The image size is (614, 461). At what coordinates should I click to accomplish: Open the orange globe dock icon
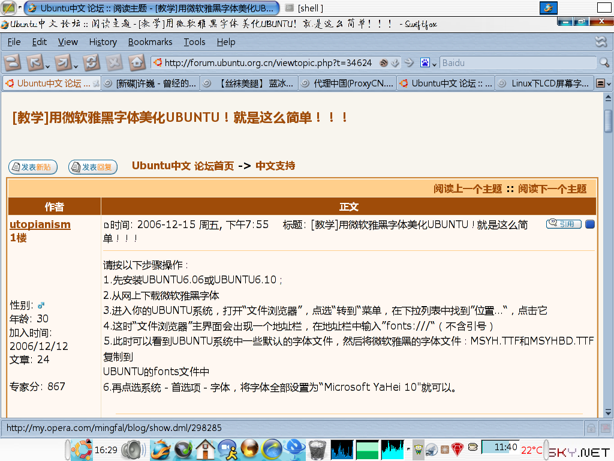point(249,449)
